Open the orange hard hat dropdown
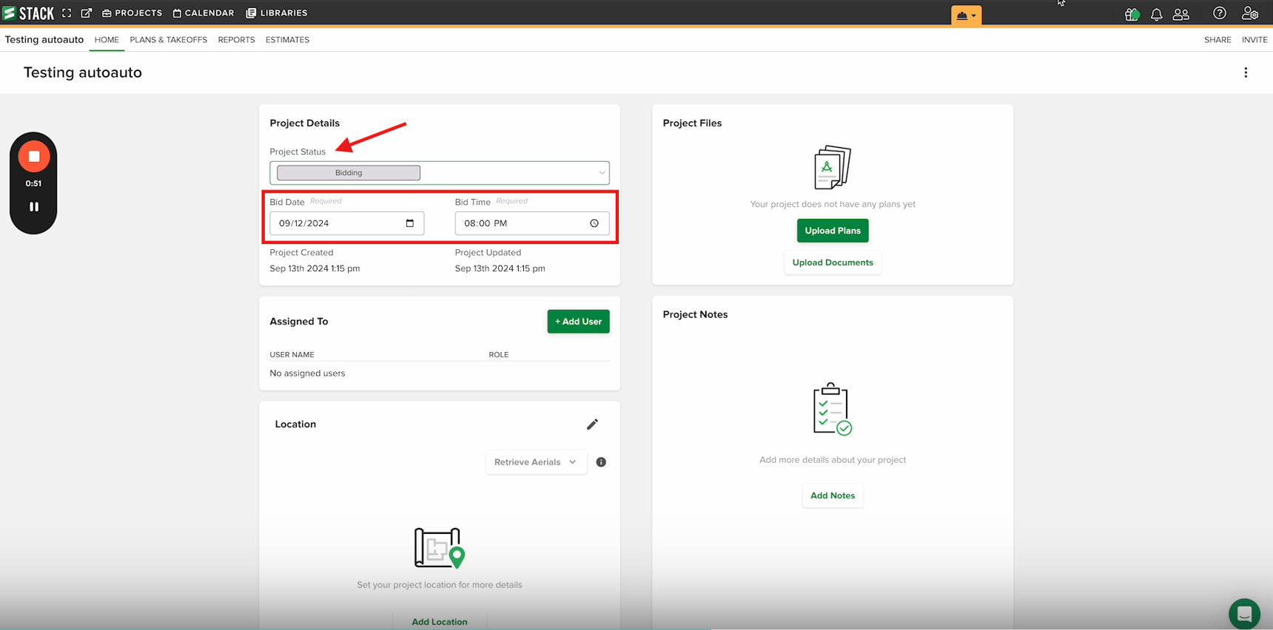 tap(966, 15)
